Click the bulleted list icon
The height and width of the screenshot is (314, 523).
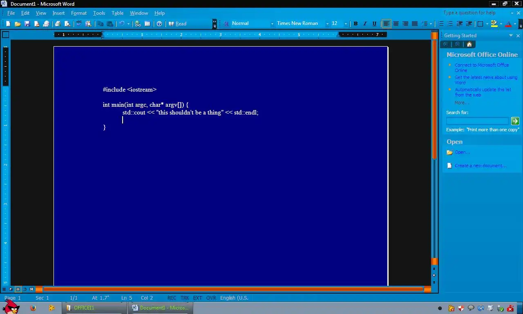click(450, 24)
